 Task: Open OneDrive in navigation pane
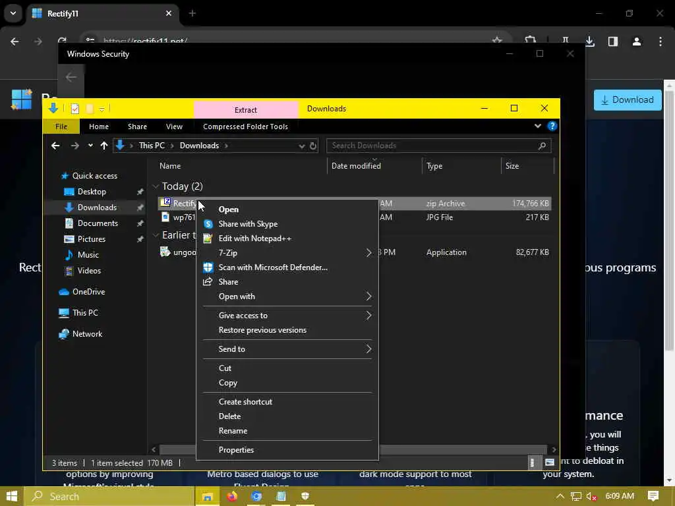coord(89,292)
